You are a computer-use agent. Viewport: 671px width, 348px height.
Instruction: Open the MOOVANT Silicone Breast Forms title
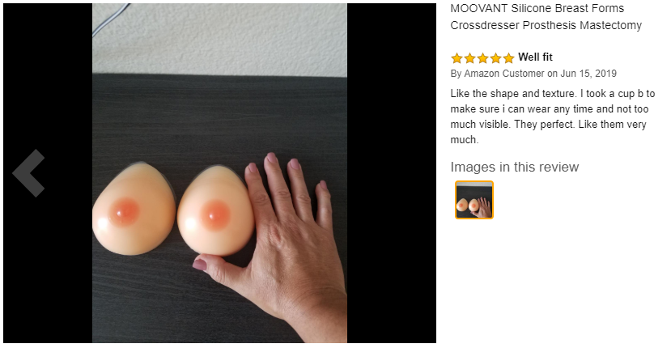546,17
